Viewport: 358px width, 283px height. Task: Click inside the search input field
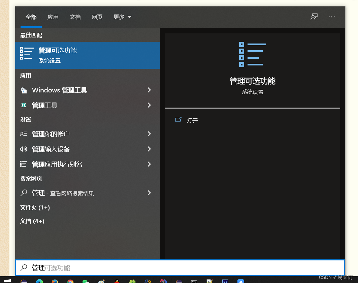pyautogui.click(x=101, y=268)
